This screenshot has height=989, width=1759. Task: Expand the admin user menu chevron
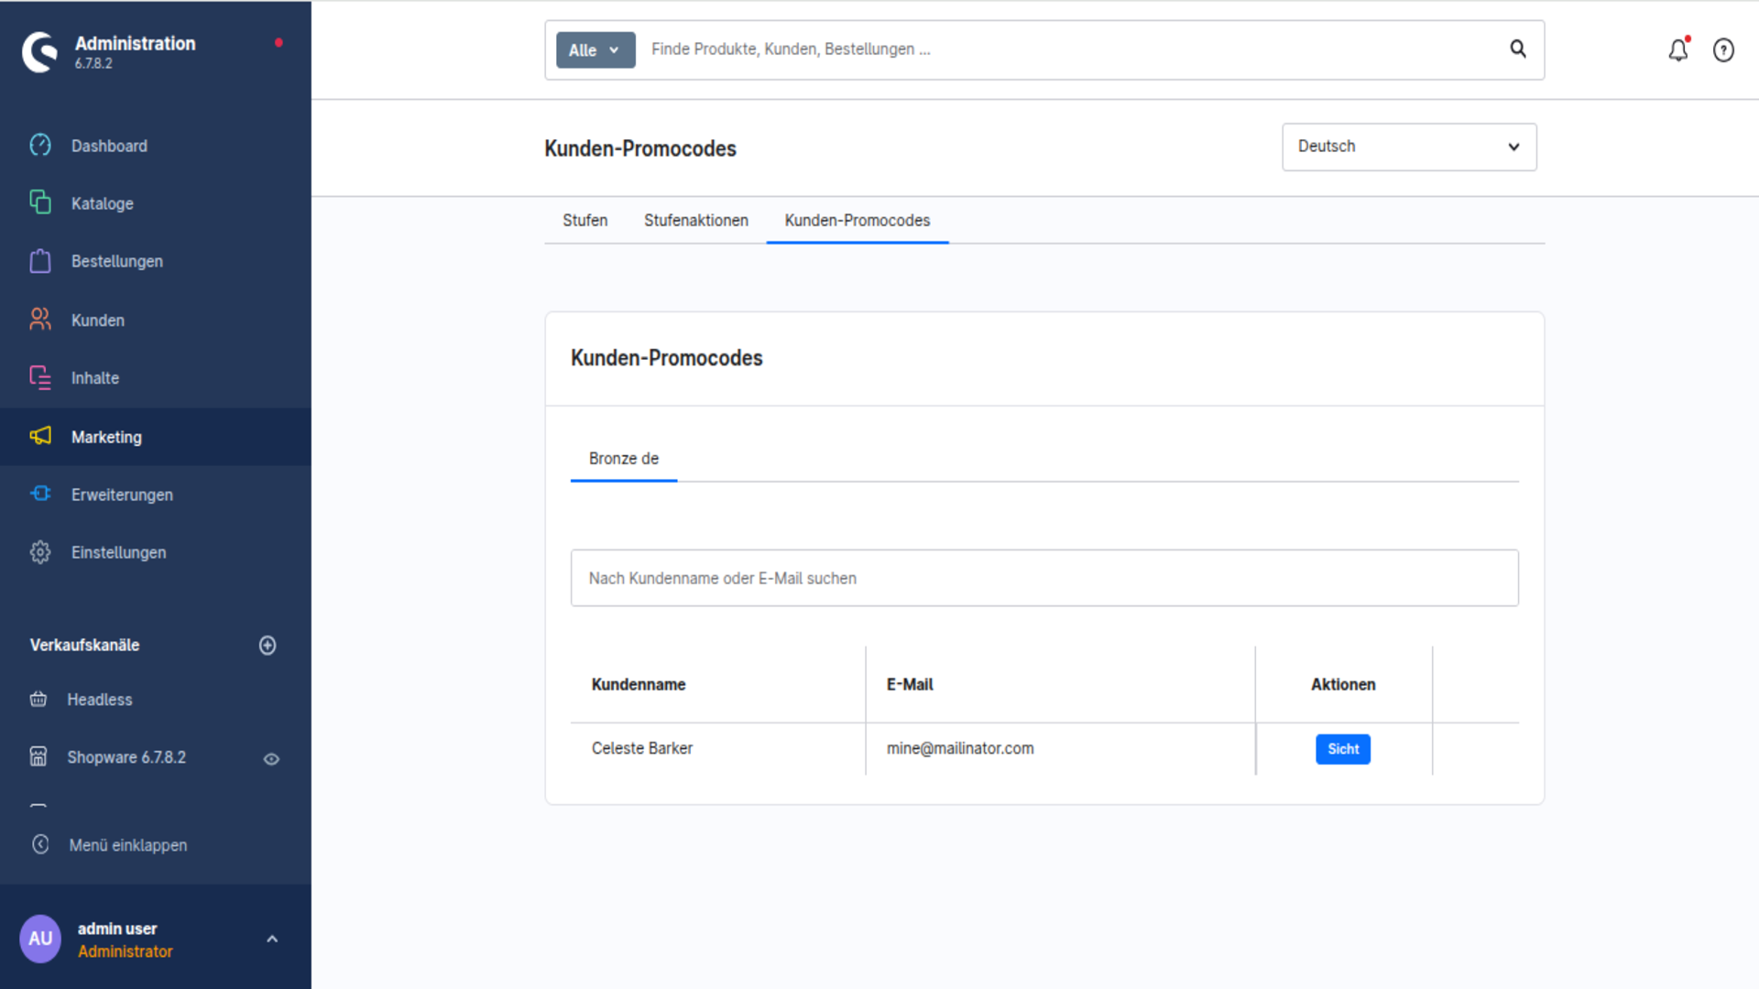pos(272,940)
